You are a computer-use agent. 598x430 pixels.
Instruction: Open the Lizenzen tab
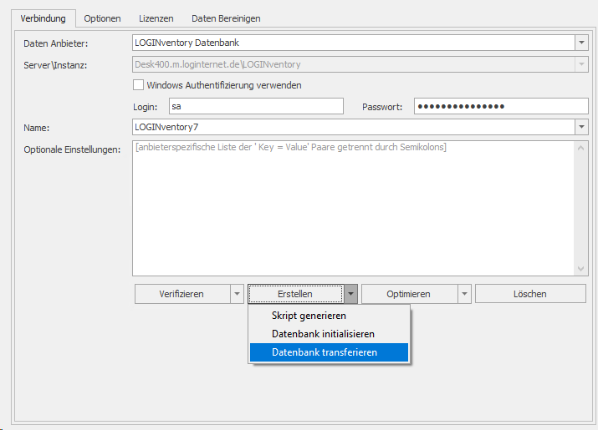point(156,18)
